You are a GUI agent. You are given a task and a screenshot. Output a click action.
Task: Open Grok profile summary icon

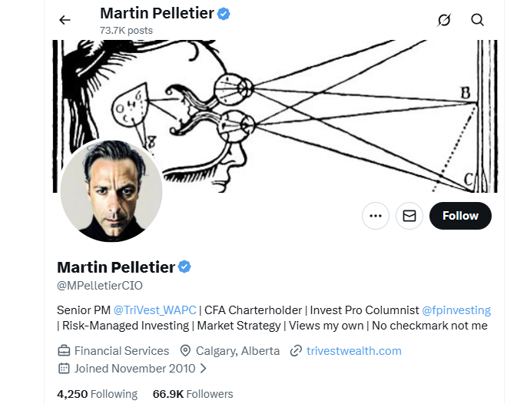tap(444, 20)
